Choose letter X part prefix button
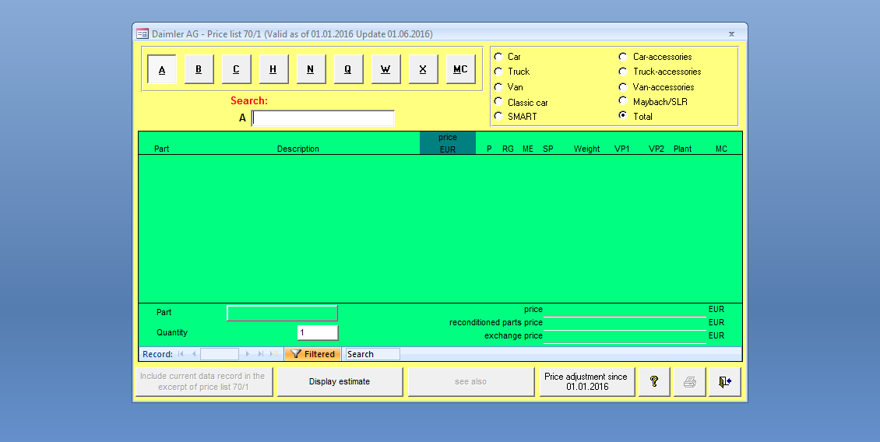Viewport: 880px width, 442px height. pyautogui.click(x=423, y=69)
